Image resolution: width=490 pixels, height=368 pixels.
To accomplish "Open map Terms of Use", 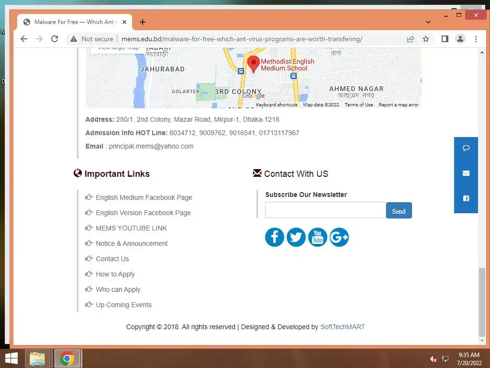I will pos(359,105).
